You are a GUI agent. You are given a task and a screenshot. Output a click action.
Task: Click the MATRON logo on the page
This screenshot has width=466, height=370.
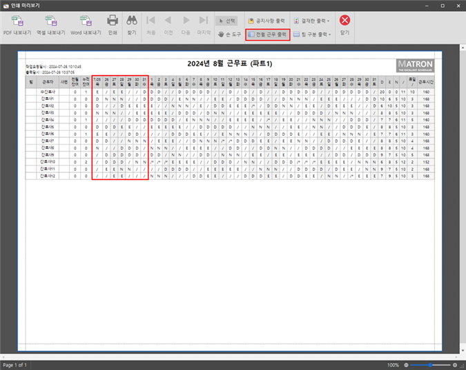pos(416,66)
